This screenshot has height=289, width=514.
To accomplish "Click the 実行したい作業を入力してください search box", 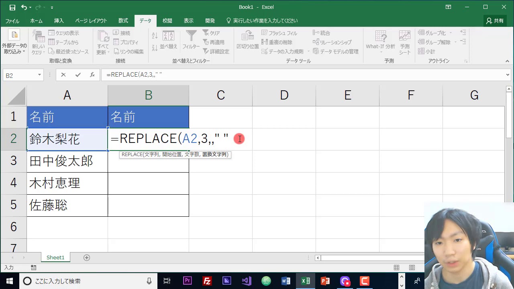I will click(x=262, y=21).
